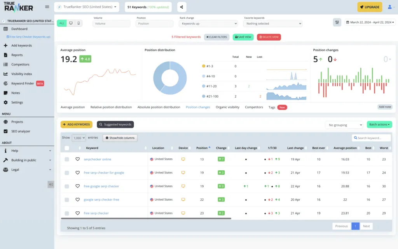
Task: Open Dashboard from the sidebar
Action: pos(19,29)
